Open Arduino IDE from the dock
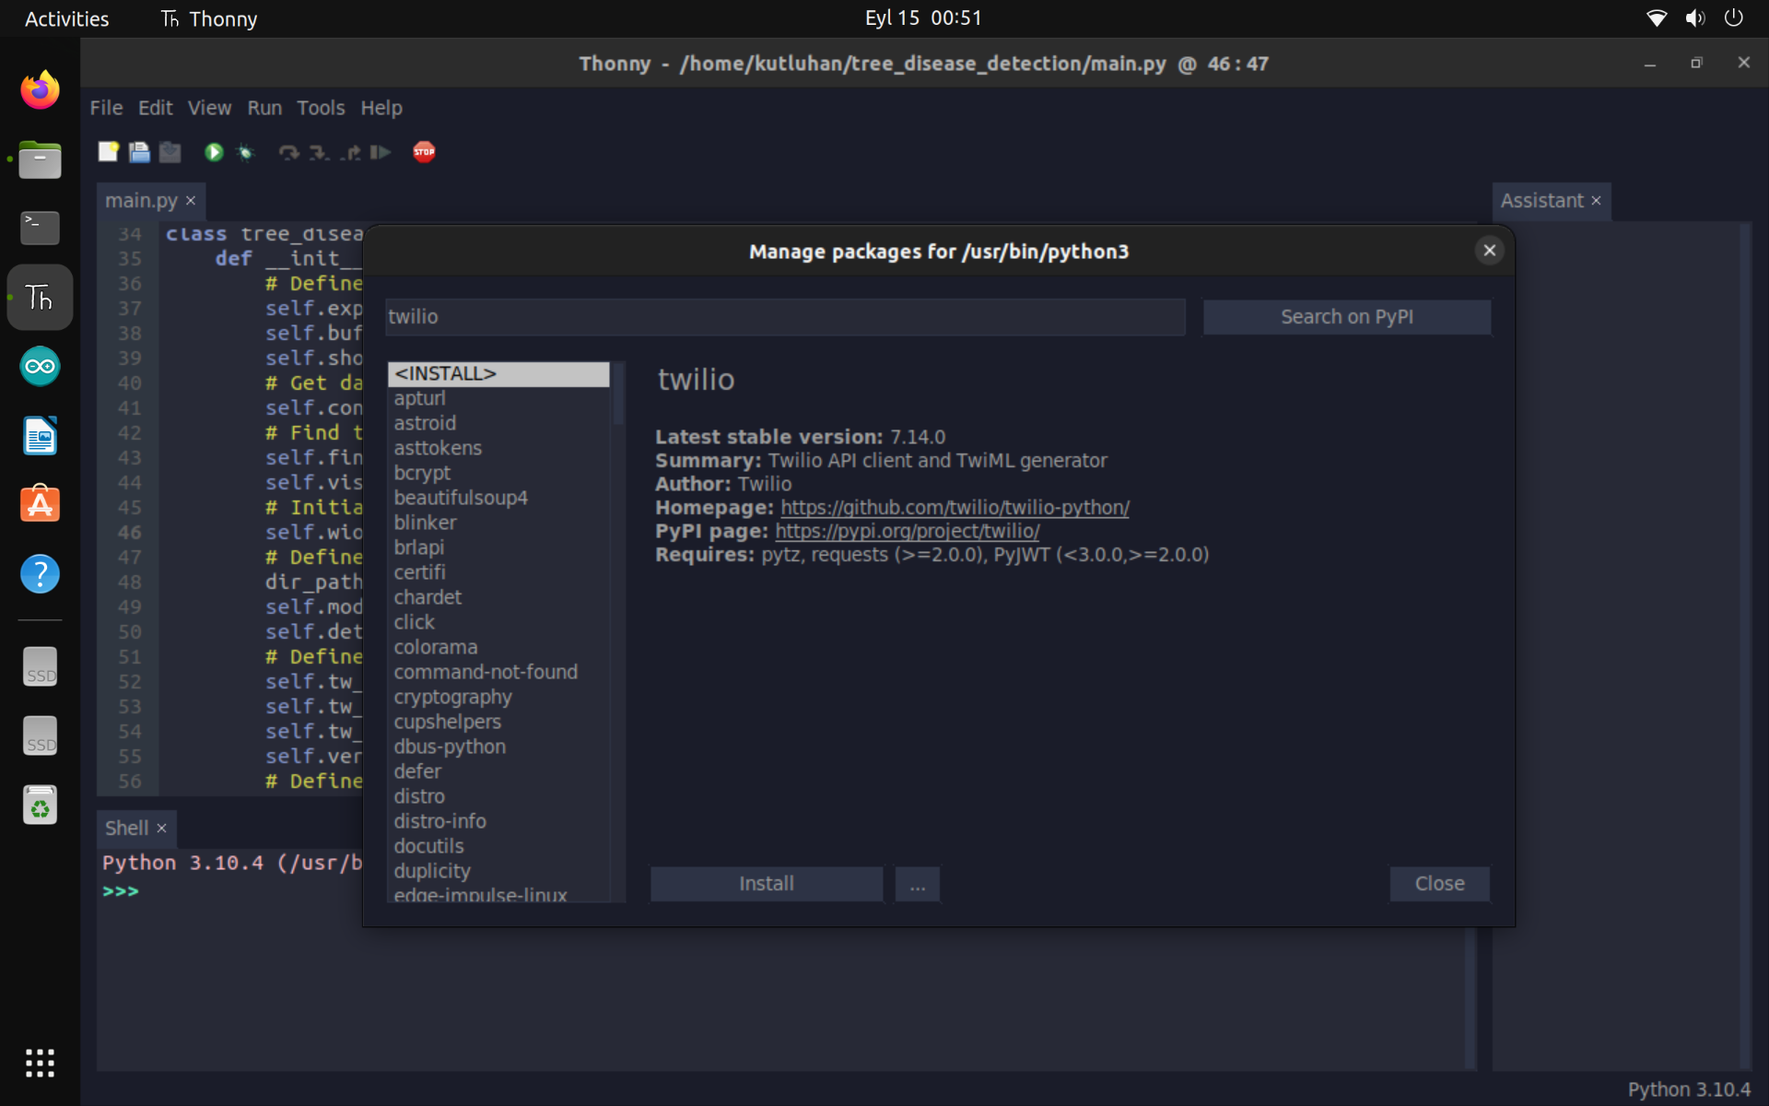Screen dimensions: 1769x1106 (40, 367)
